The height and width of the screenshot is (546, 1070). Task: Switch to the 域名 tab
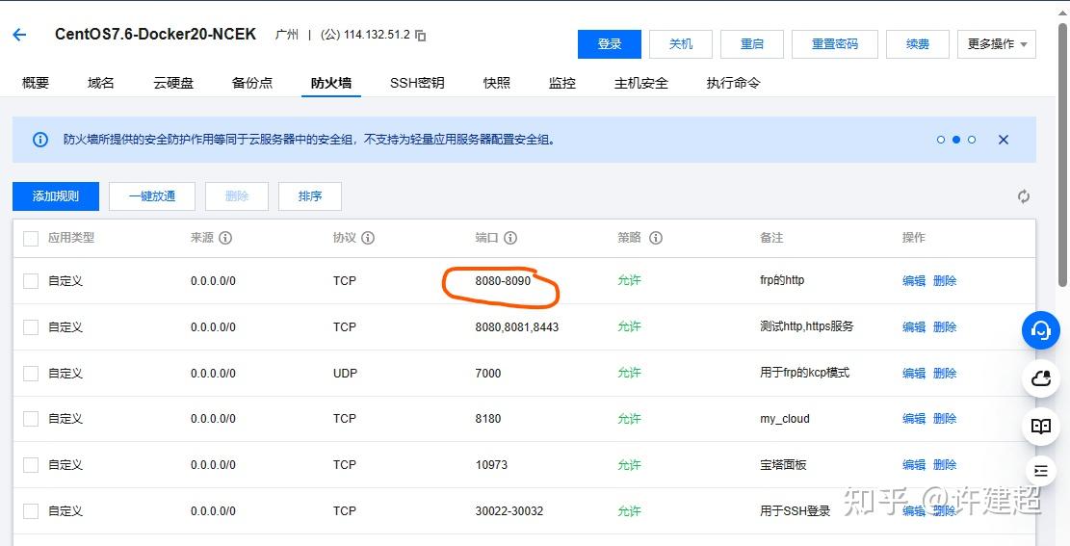(101, 83)
